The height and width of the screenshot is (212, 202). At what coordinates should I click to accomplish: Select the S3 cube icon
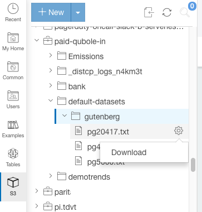[13, 182]
